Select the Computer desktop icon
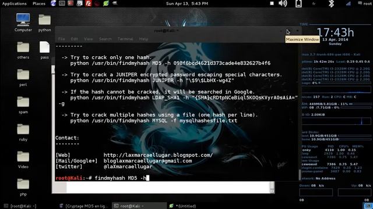Screen dimensions: 373x209 point(23,23)
